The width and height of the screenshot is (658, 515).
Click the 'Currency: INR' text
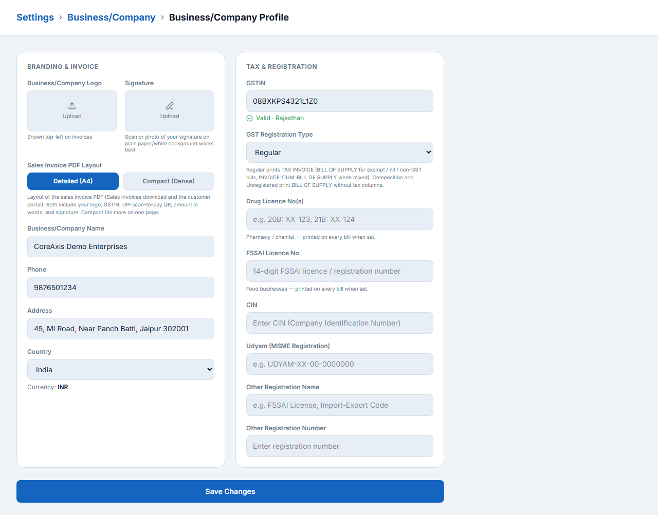[48, 387]
